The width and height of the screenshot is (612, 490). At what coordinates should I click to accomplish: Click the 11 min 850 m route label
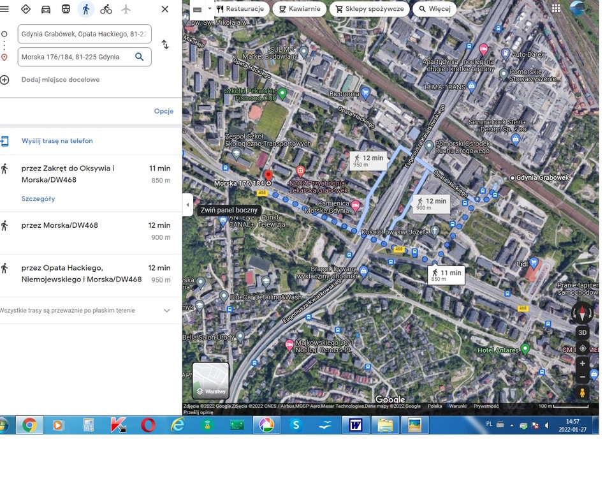(x=446, y=275)
